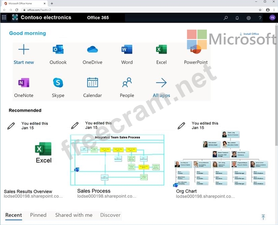Click the browser forward arrow
Viewport: 278px width, 225px height.
[11, 10]
